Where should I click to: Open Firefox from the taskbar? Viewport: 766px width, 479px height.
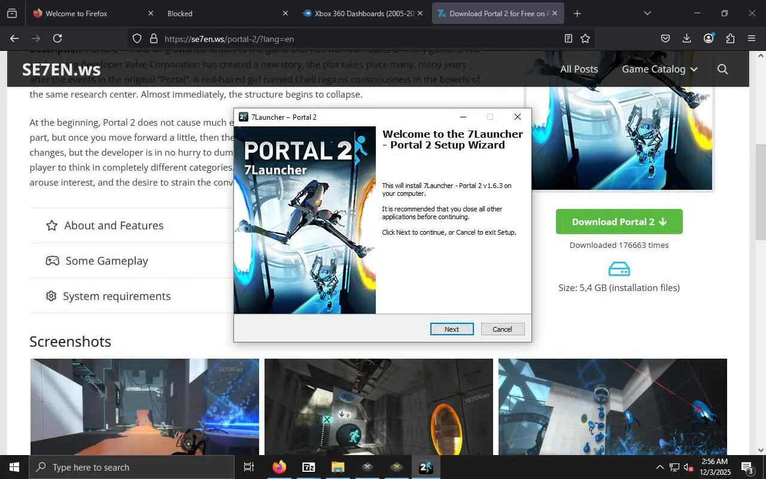tap(279, 467)
